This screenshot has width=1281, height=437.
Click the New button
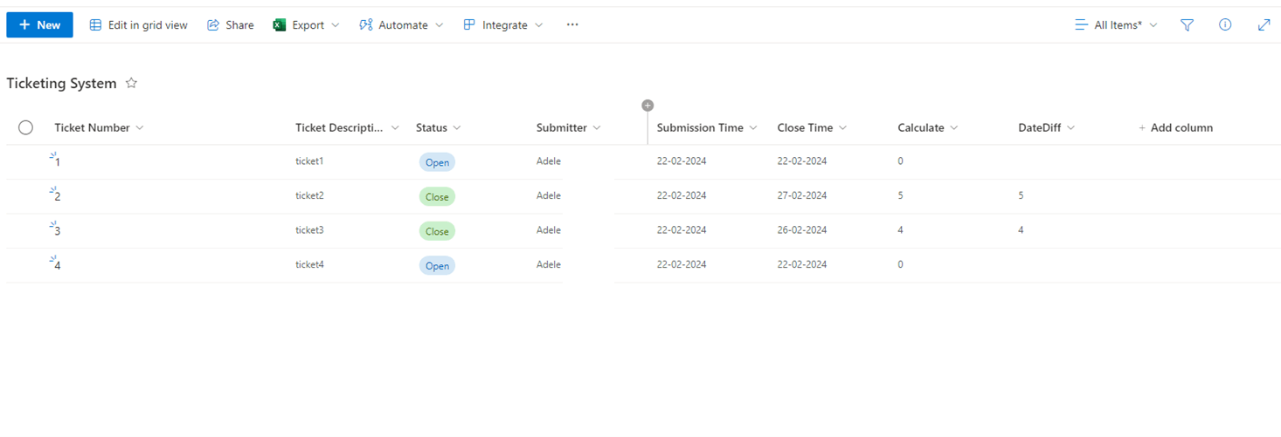point(39,25)
